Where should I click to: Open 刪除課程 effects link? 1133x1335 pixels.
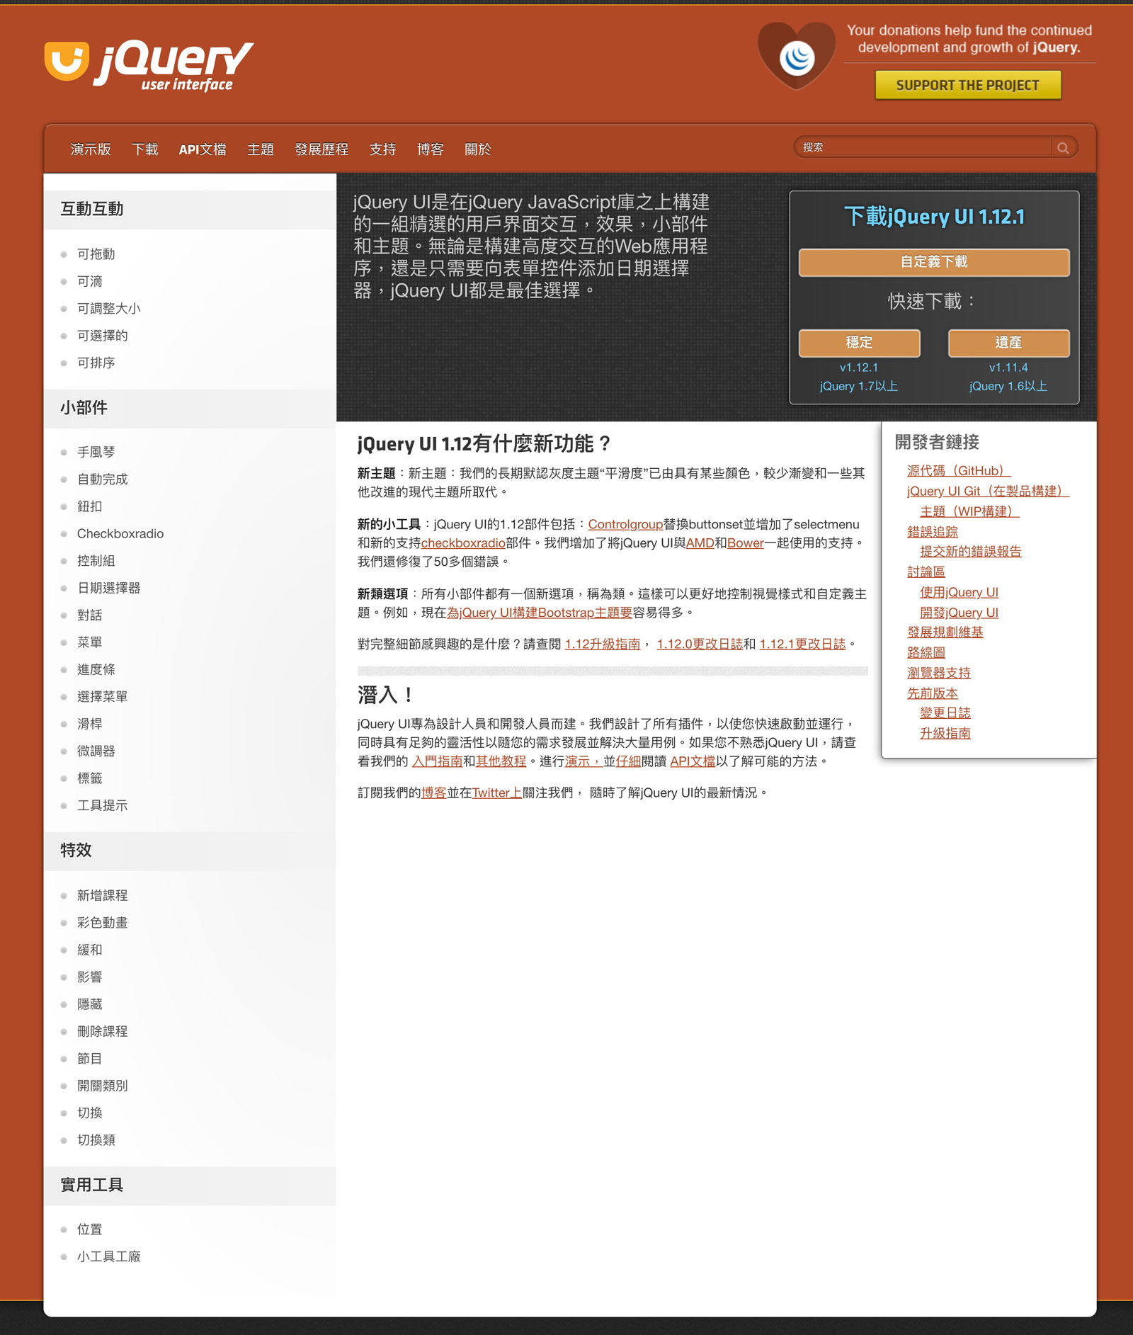click(x=103, y=1031)
